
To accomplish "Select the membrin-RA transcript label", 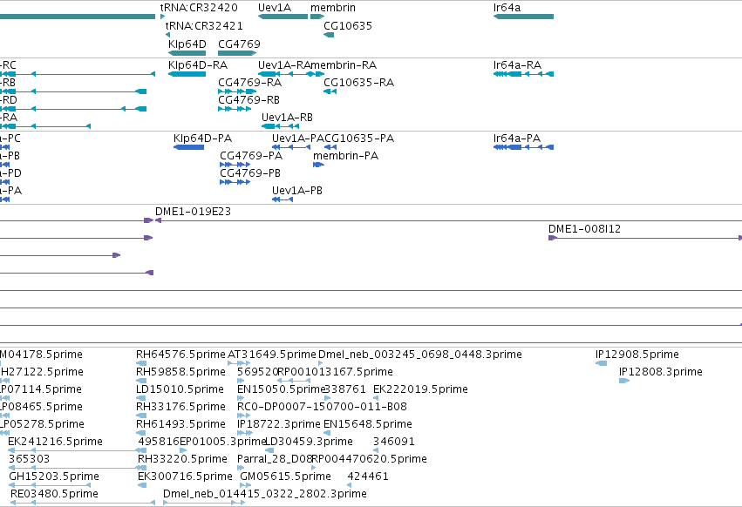I will coord(344,64).
